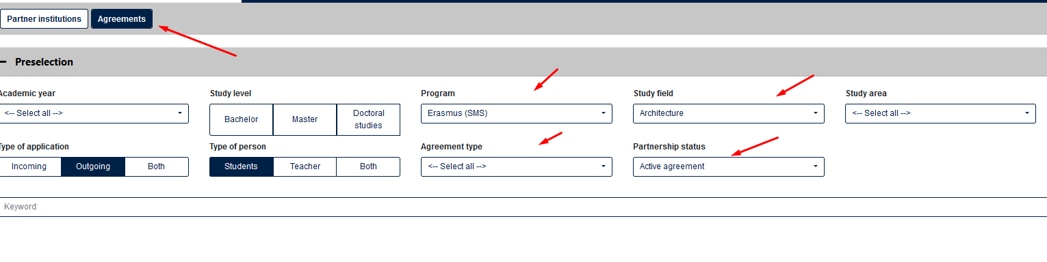Open the Academic year dropdown
Screen dimensions: 1047x262
(94, 113)
